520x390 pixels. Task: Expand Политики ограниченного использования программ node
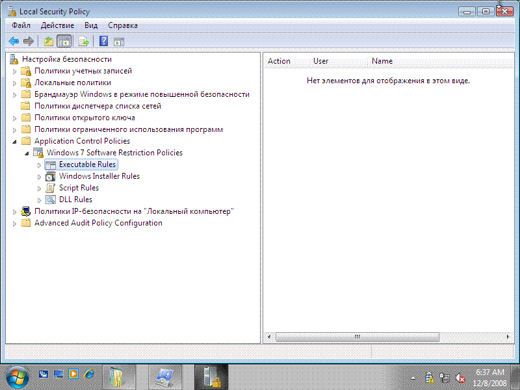[14, 130]
